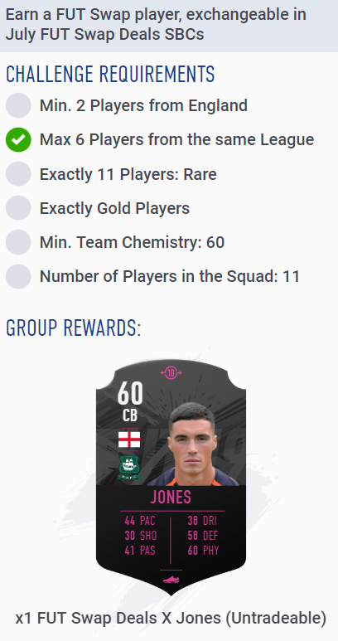338x641 pixels.
Task: Click the circle beside Exactly Gold Players
Action: coord(18,208)
